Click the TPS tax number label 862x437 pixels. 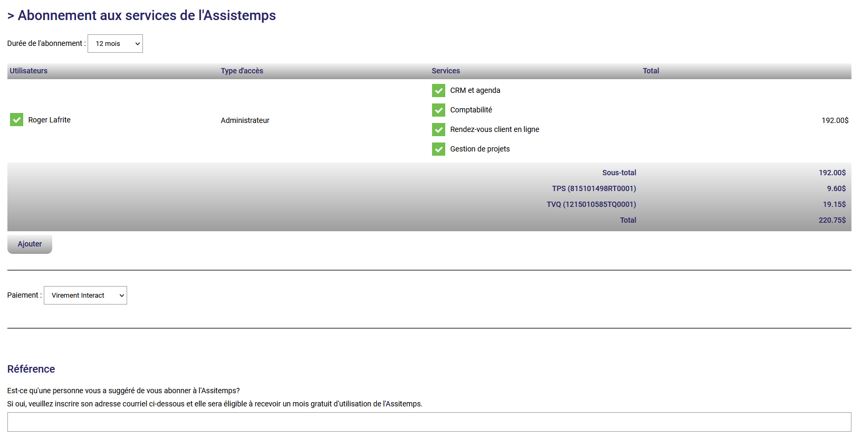coord(593,188)
